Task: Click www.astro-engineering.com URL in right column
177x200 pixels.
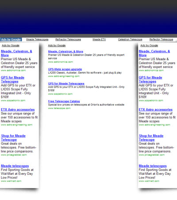Action: coord(154,125)
